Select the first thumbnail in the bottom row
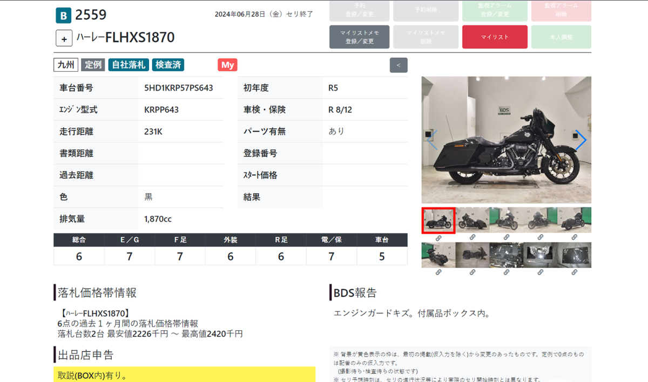 pyautogui.click(x=438, y=255)
